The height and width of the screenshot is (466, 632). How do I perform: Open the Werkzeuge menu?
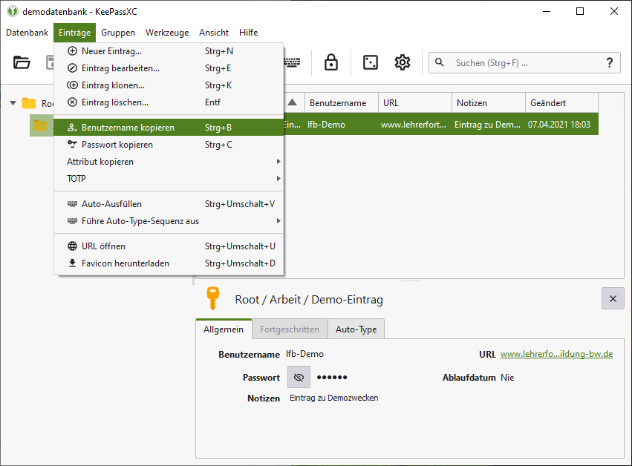coord(167,33)
